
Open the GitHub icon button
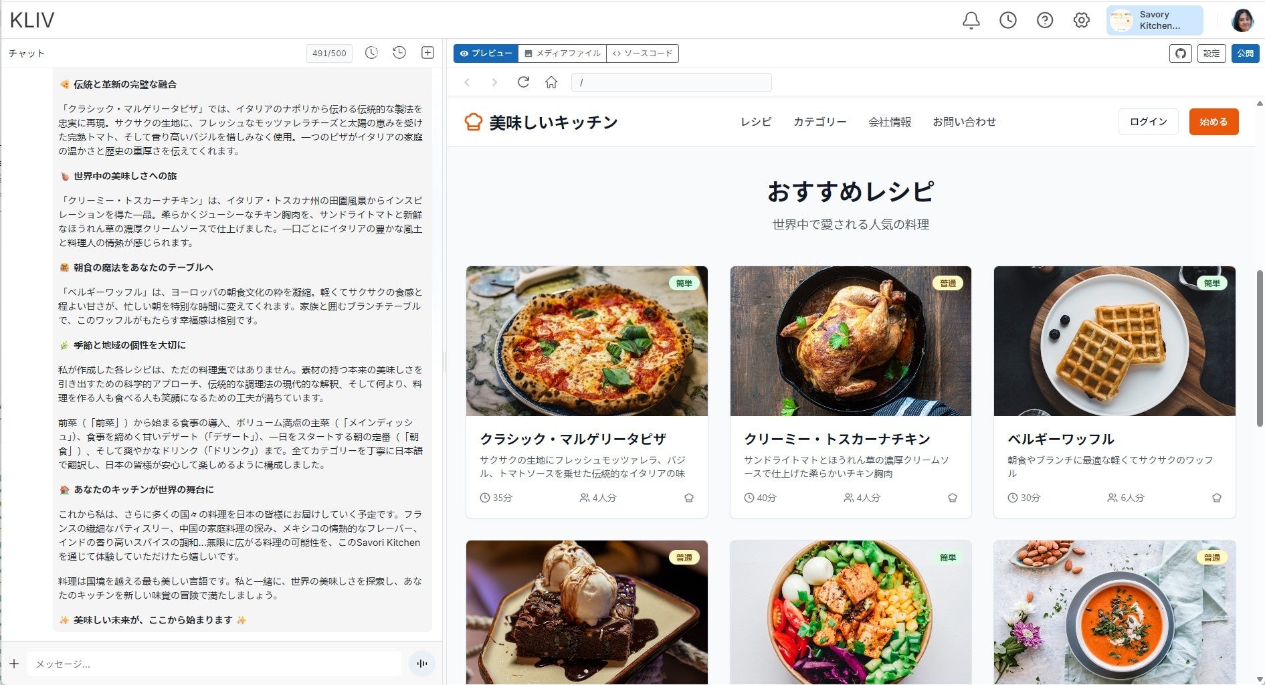click(1181, 54)
